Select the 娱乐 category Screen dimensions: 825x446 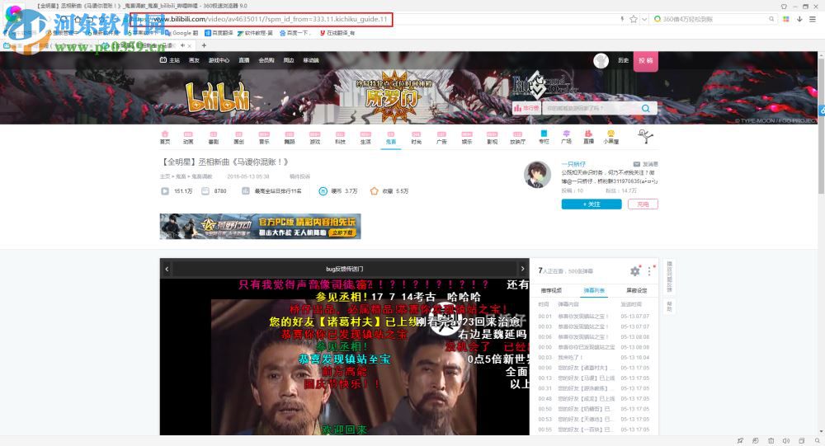point(467,138)
